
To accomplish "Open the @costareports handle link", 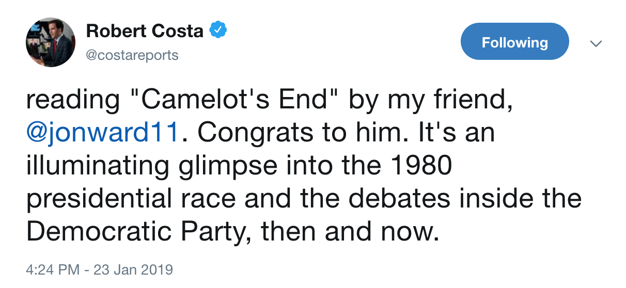I will click(132, 55).
